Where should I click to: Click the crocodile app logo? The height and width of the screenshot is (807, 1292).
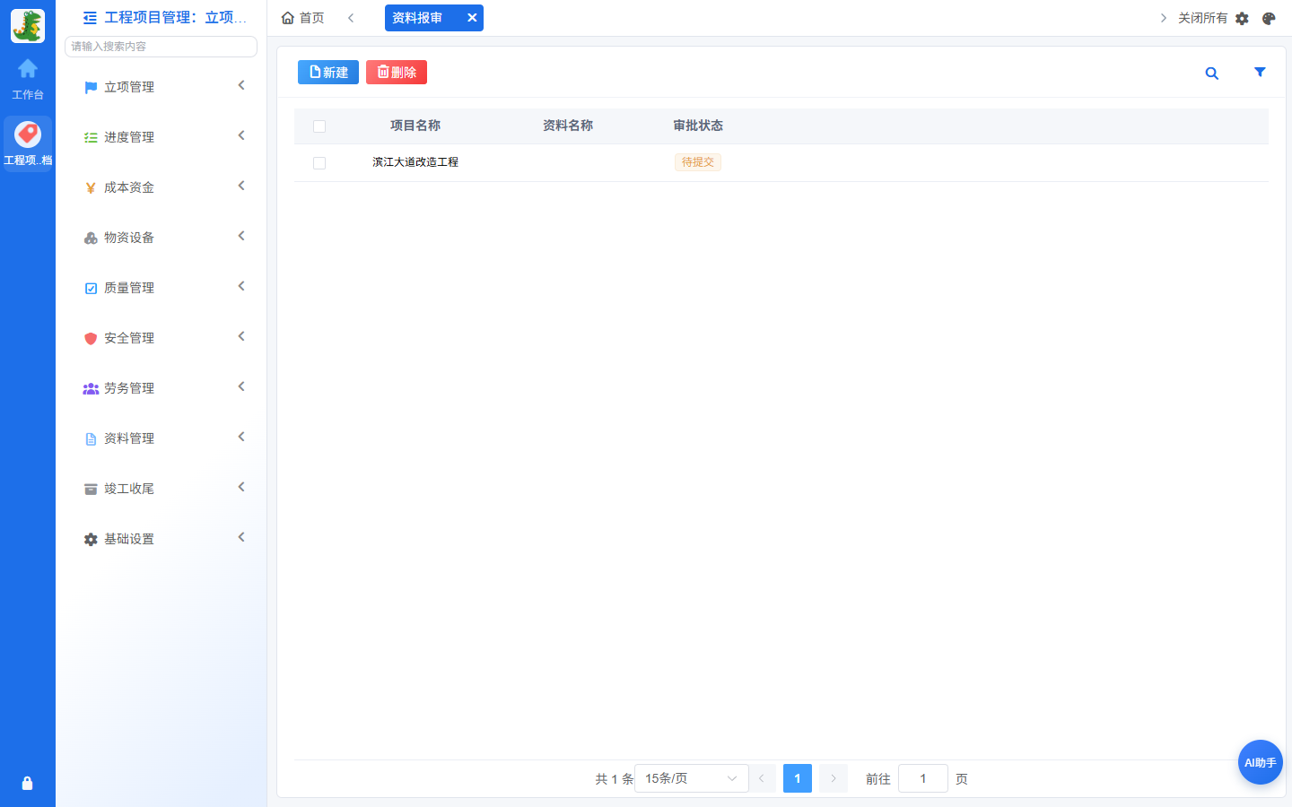click(x=28, y=26)
